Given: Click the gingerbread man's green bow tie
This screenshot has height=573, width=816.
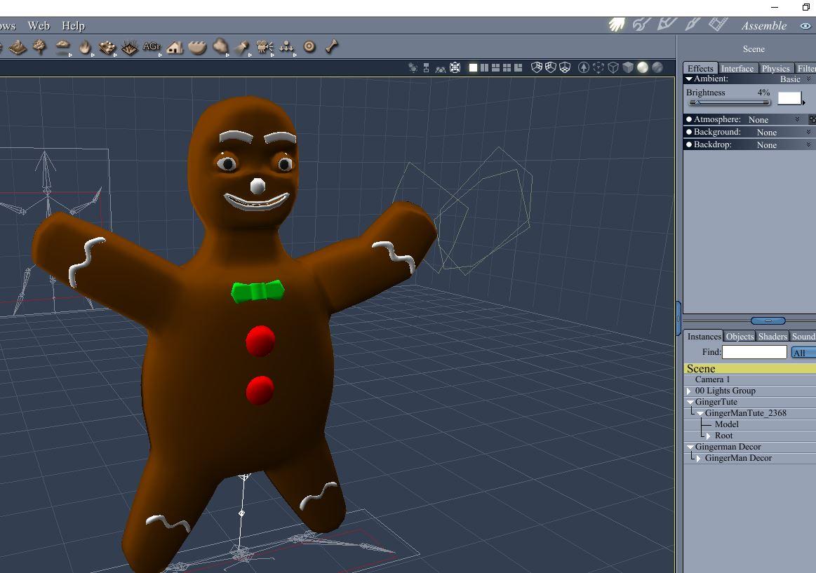Looking at the screenshot, I should click(257, 291).
